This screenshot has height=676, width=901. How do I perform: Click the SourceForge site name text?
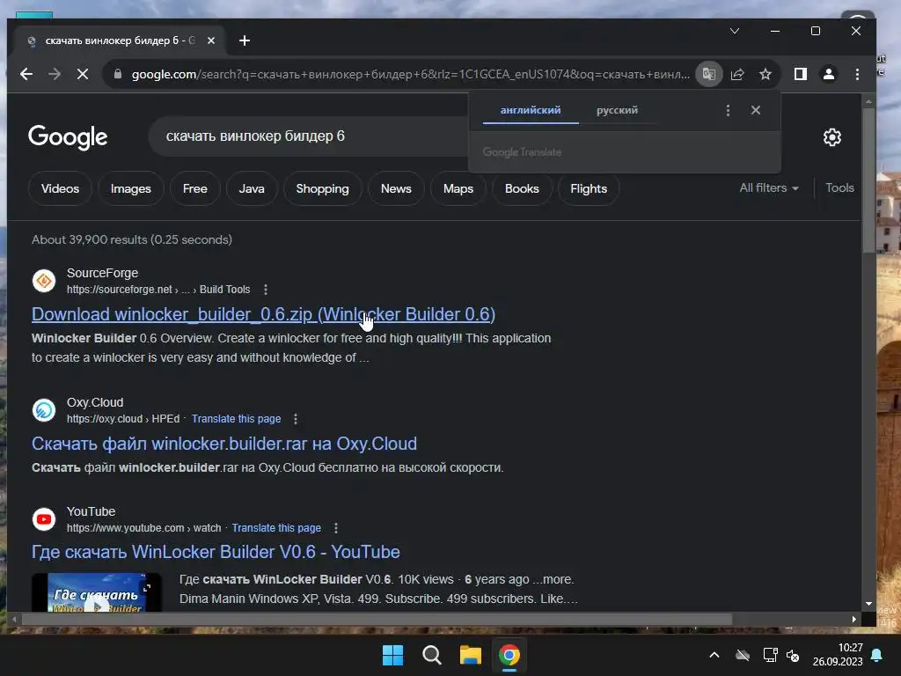(x=102, y=273)
